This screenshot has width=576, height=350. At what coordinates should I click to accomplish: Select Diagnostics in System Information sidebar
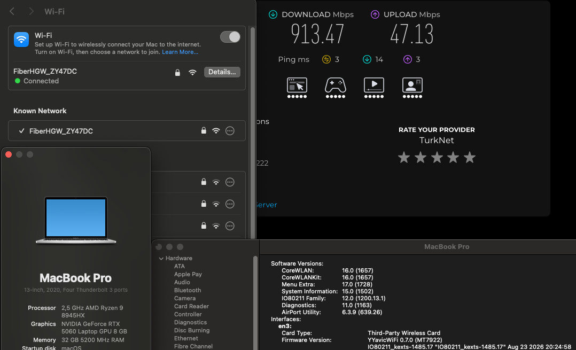coord(190,322)
